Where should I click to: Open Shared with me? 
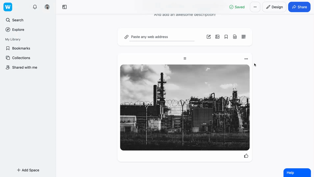click(24, 67)
